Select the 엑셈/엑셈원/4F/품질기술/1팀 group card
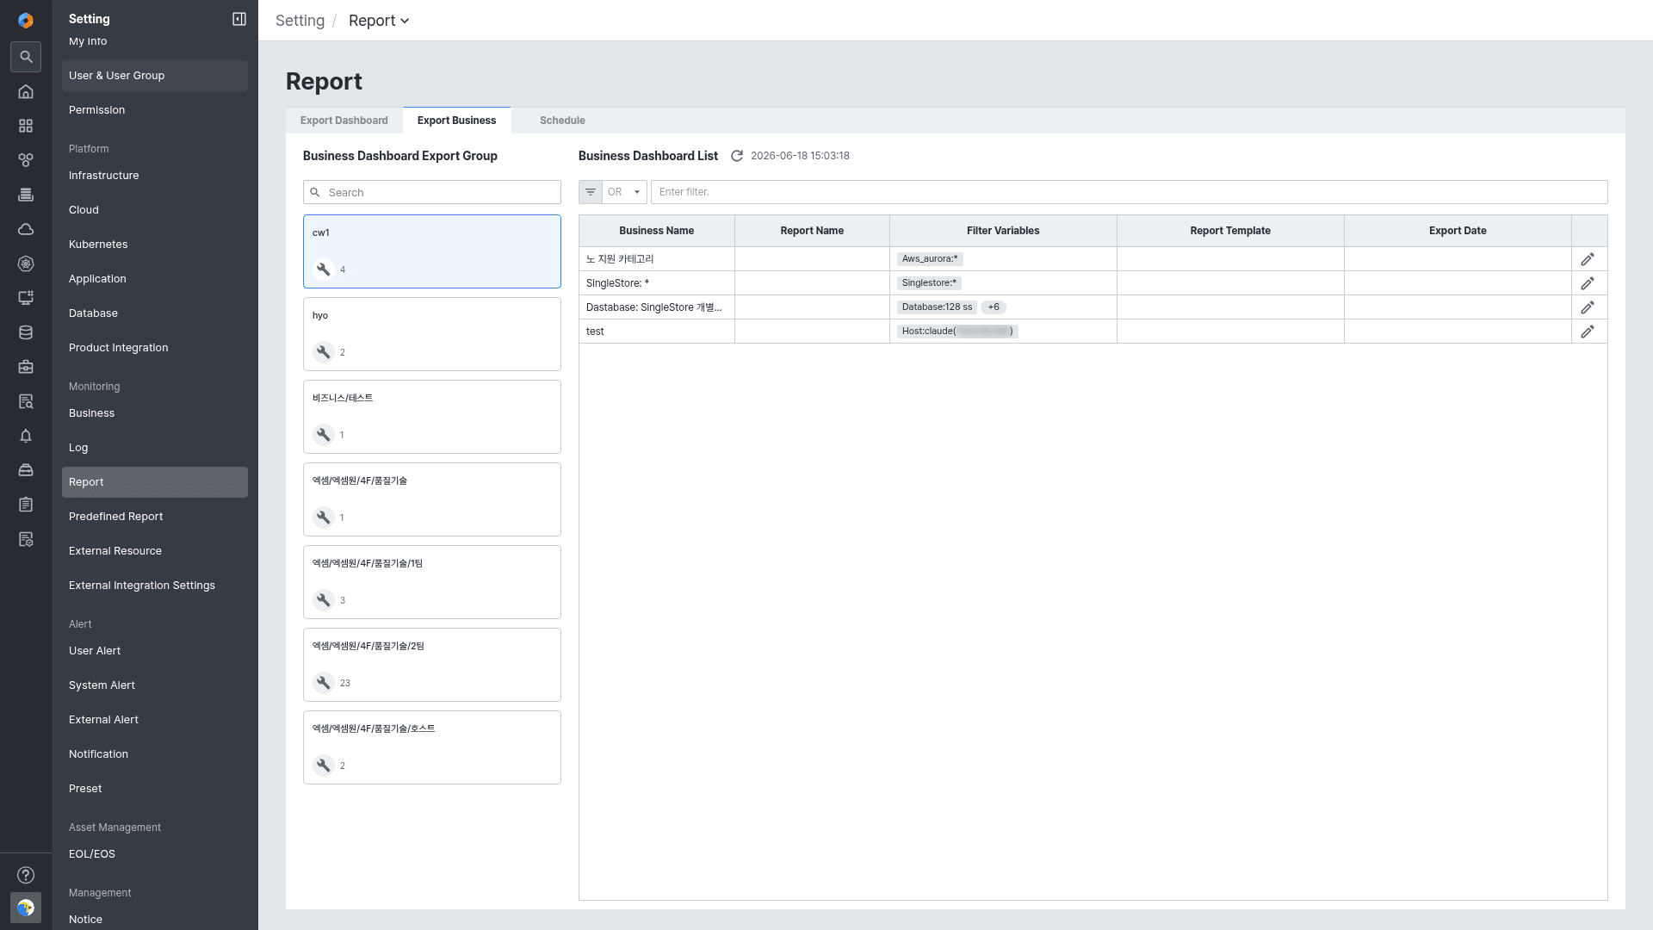The height and width of the screenshot is (930, 1653). point(432,582)
